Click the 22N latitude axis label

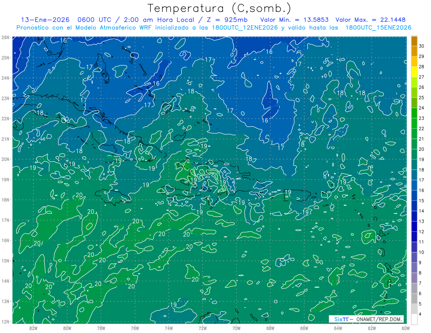[x=5, y=119]
